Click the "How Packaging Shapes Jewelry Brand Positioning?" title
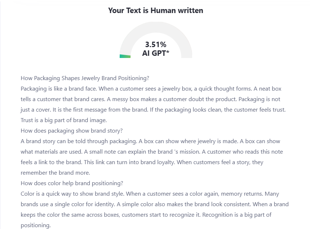 pos(85,78)
